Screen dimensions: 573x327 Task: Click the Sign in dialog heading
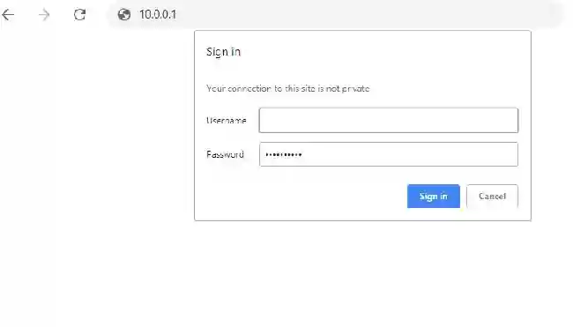[223, 52]
